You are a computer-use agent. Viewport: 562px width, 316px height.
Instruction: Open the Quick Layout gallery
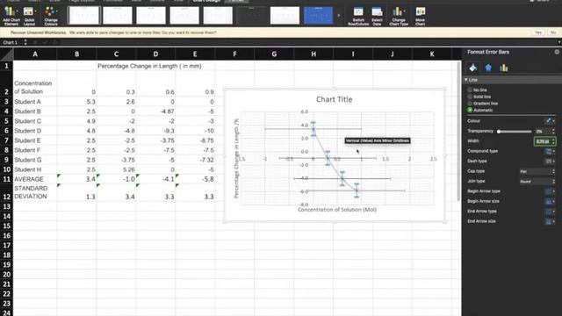[x=29, y=16]
